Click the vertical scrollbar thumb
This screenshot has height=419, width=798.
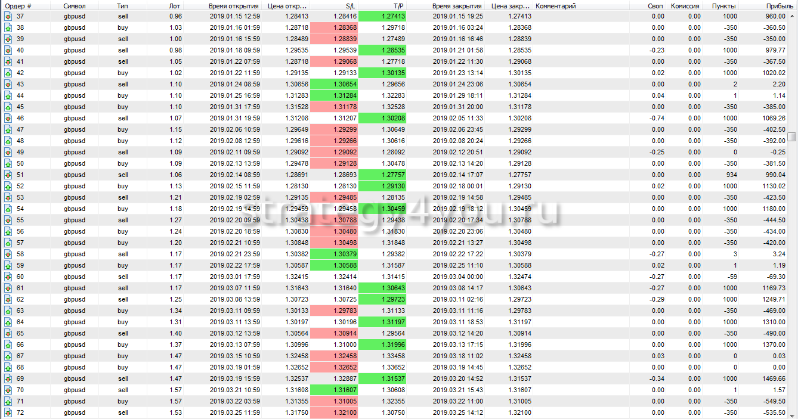[791, 136]
